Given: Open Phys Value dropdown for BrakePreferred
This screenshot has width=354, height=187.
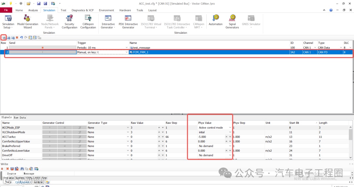Looking at the screenshot, I should click(230, 146).
